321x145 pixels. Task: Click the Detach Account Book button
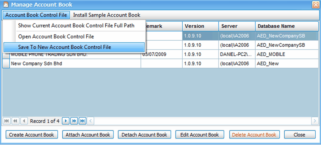144,135
